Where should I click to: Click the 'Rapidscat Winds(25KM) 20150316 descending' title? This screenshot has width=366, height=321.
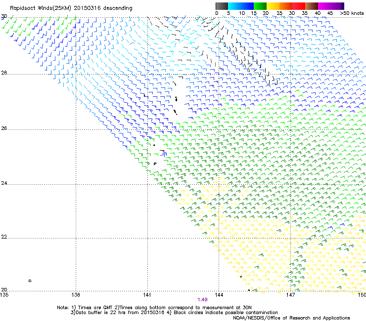click(x=71, y=8)
